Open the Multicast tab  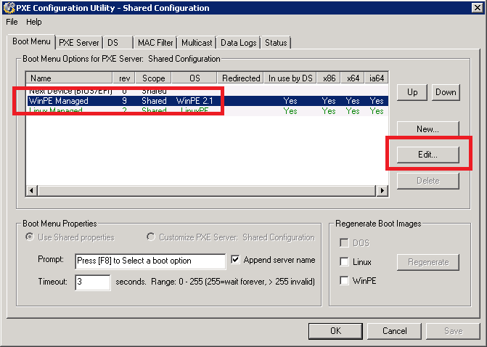(x=197, y=43)
